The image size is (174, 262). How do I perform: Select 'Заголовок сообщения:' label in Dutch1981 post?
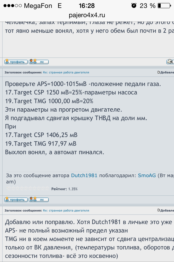click(x=23, y=72)
